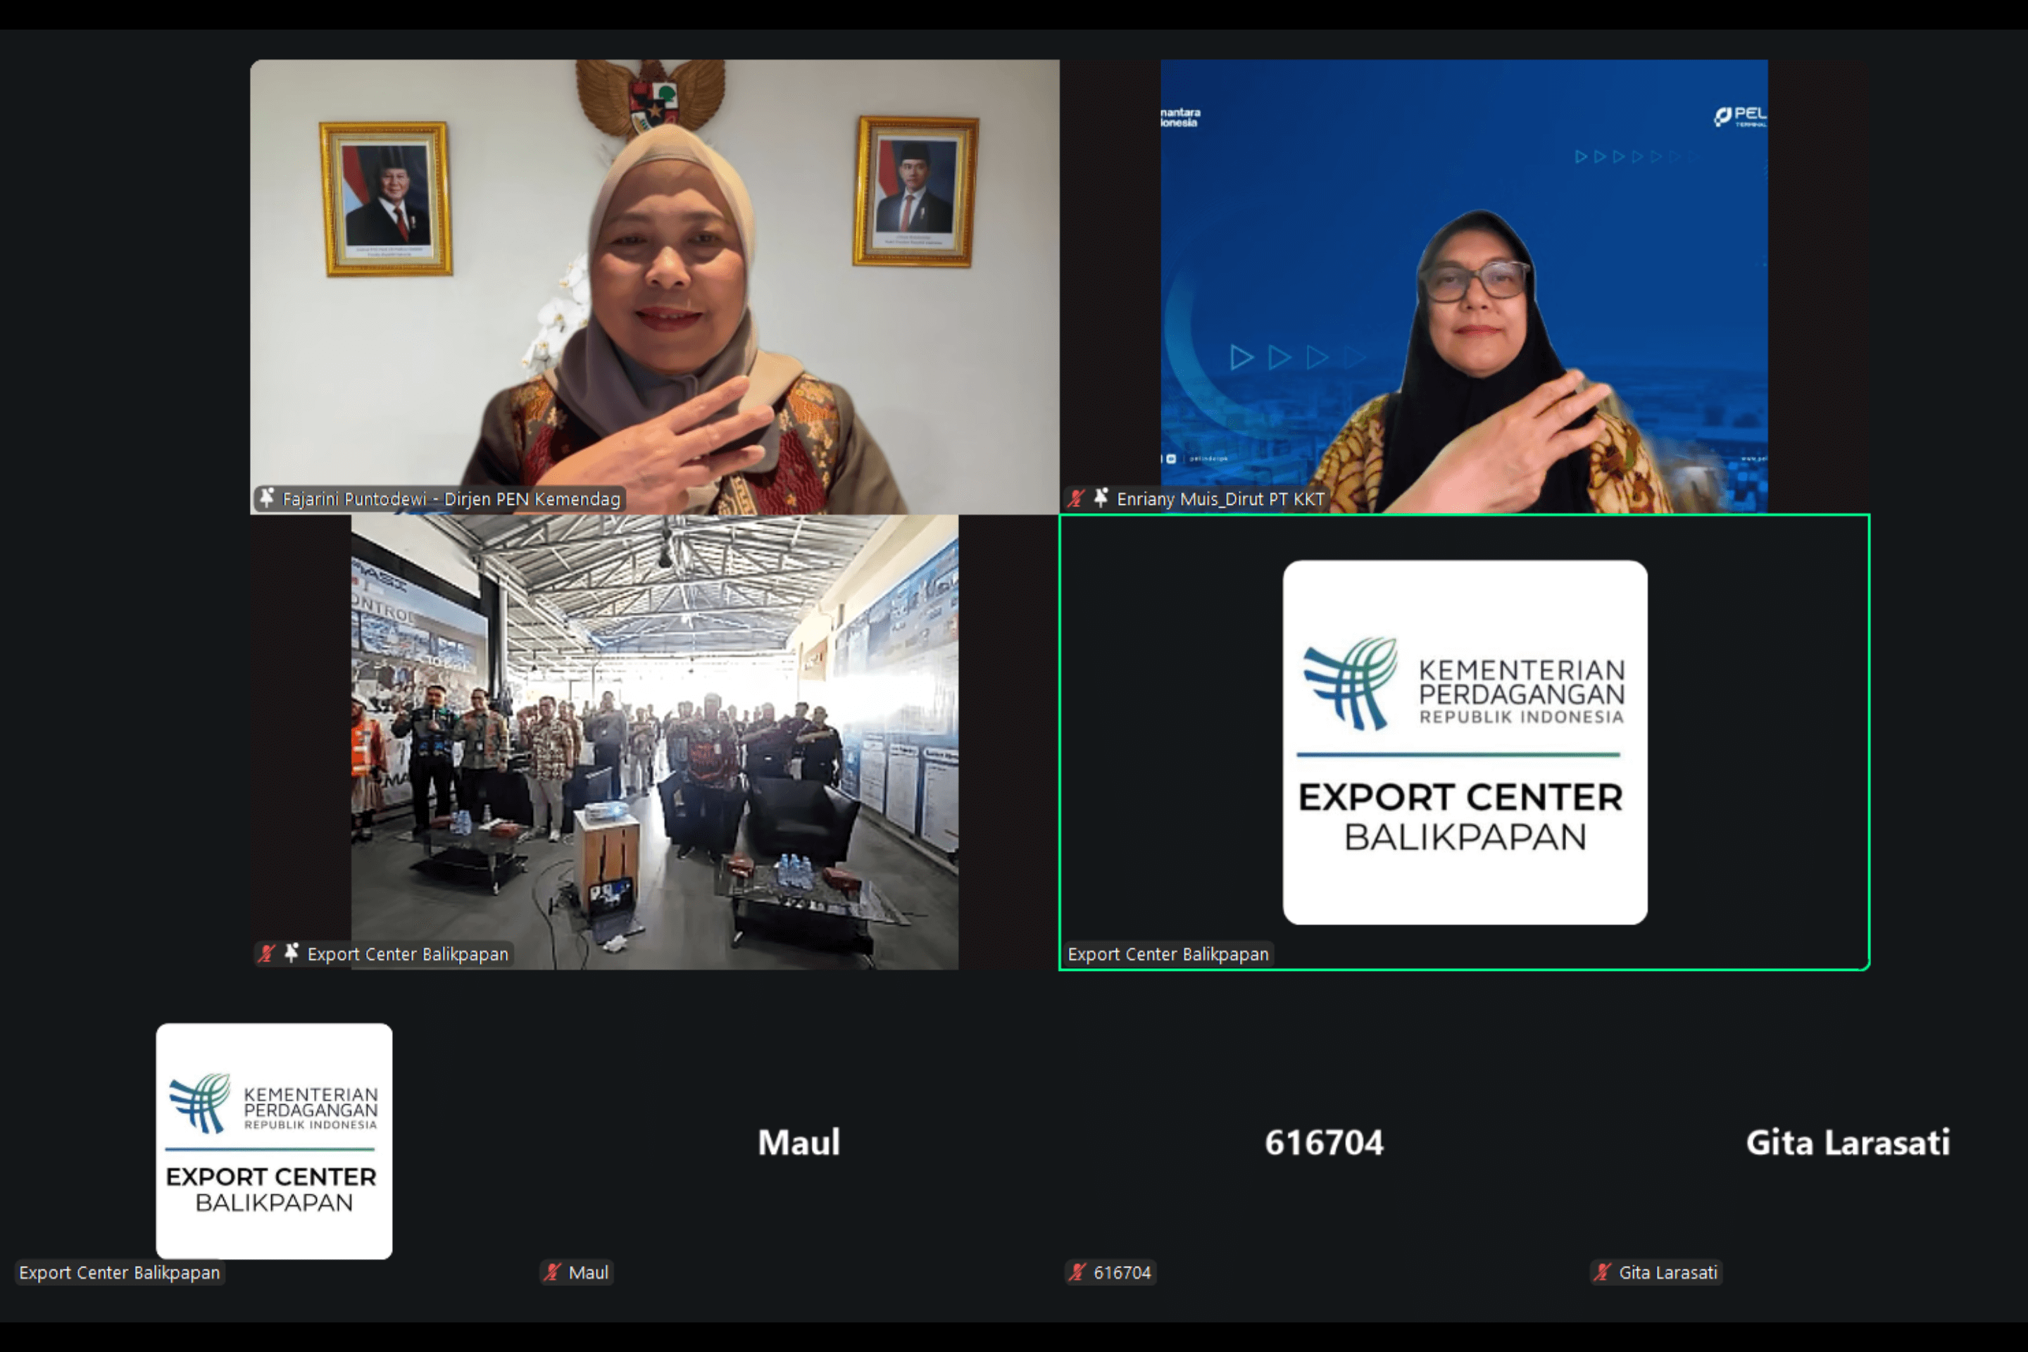This screenshot has height=1352, width=2028.
Task: Click Maul's muted microphone icon
Action: tap(553, 1272)
